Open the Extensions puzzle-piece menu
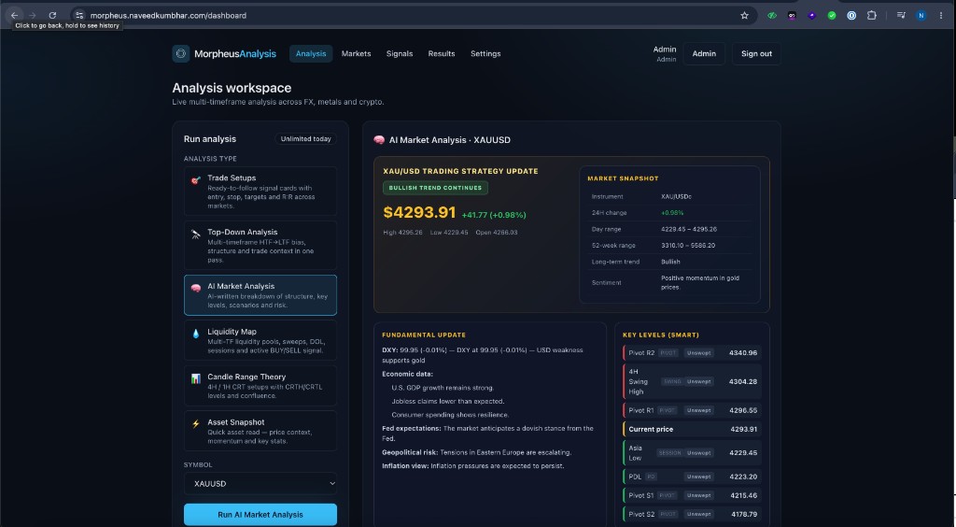 click(872, 15)
